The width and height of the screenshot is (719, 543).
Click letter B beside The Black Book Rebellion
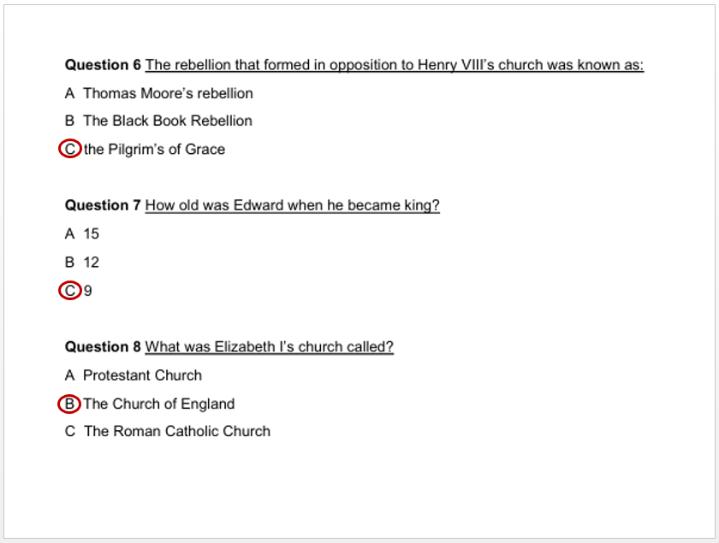tap(70, 121)
